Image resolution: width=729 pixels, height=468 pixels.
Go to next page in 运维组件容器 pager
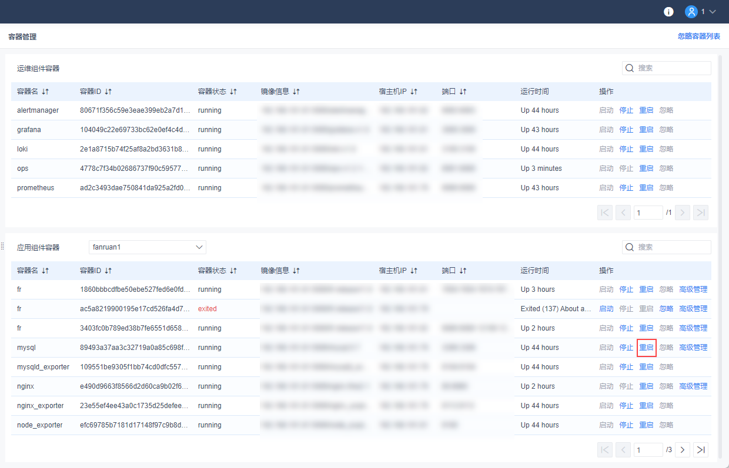(x=682, y=213)
